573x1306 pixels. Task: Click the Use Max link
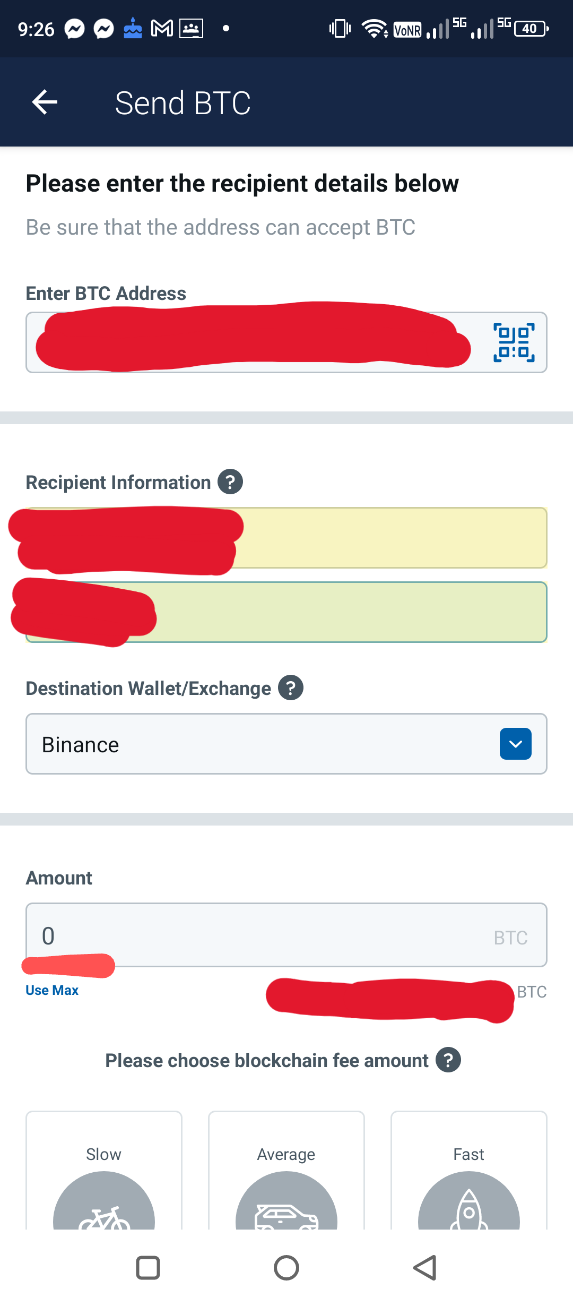(52, 990)
